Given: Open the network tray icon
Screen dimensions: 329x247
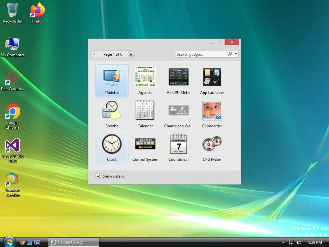Looking at the screenshot, I should coord(291,242).
